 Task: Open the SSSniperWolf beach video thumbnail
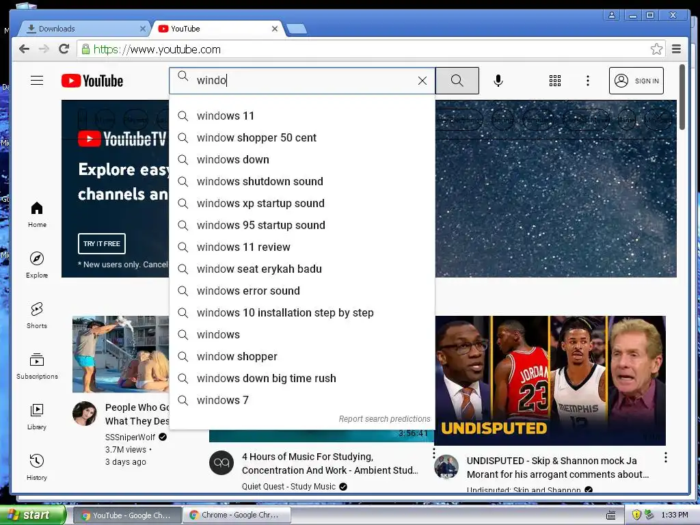[120, 354]
